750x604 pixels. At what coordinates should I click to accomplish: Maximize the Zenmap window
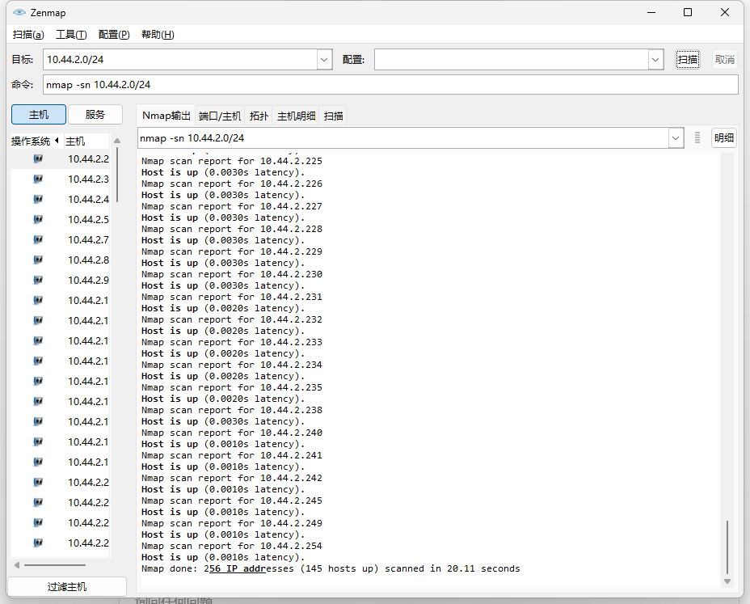[x=688, y=12]
